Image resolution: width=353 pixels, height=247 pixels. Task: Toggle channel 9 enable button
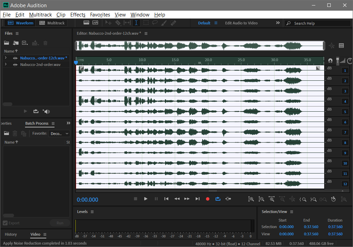coord(345,153)
